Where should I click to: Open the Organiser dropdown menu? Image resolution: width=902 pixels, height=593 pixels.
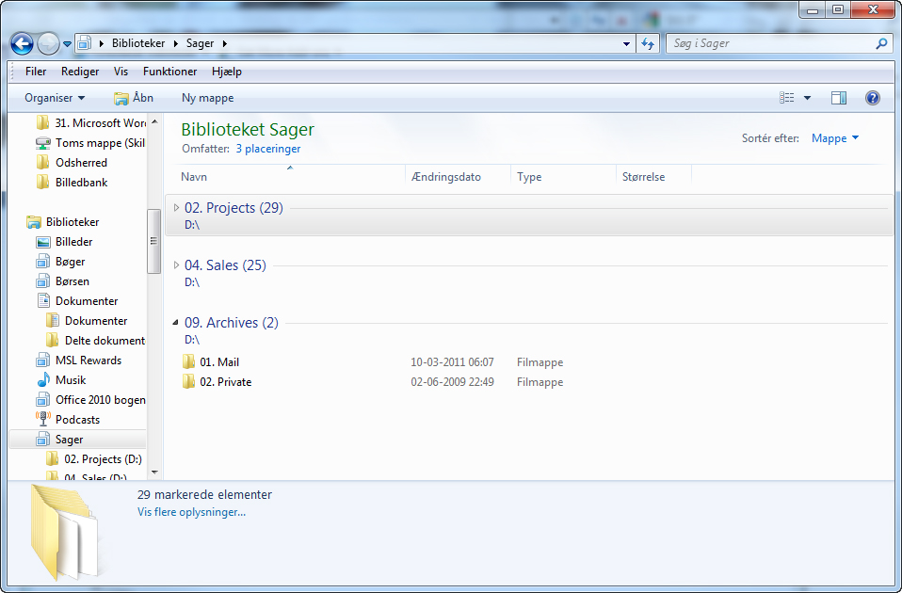(x=55, y=98)
